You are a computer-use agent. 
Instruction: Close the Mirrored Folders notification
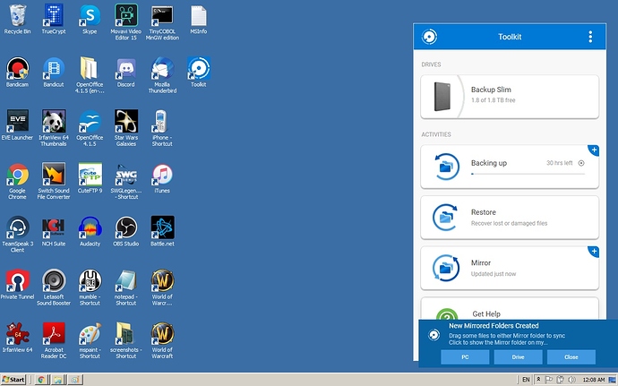571,356
